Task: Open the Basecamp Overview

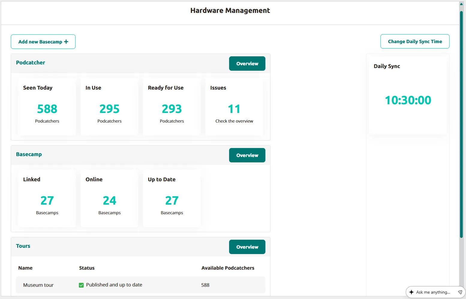Action: 247,155
